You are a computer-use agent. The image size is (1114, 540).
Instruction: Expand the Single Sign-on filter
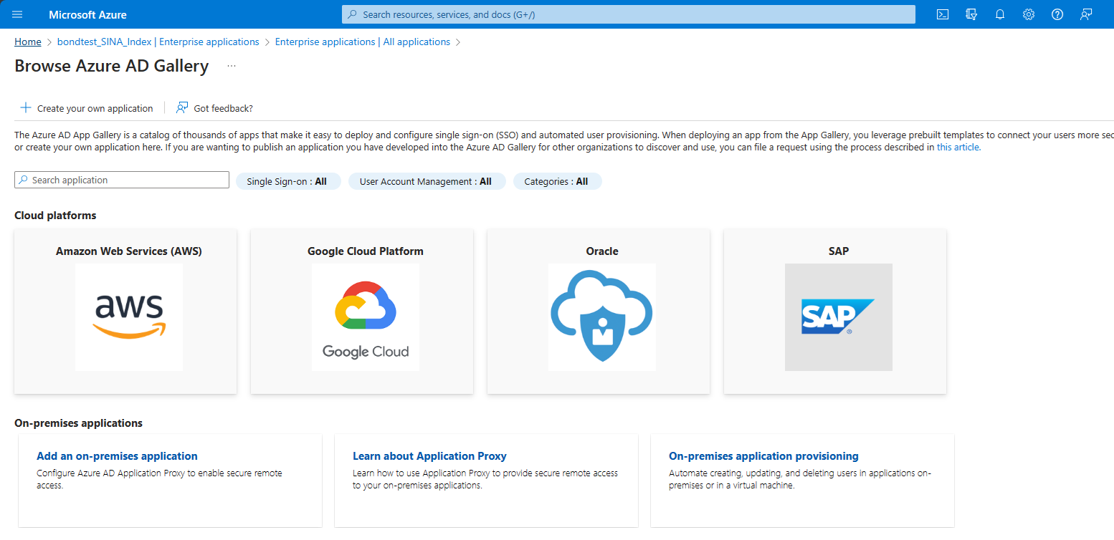287,182
